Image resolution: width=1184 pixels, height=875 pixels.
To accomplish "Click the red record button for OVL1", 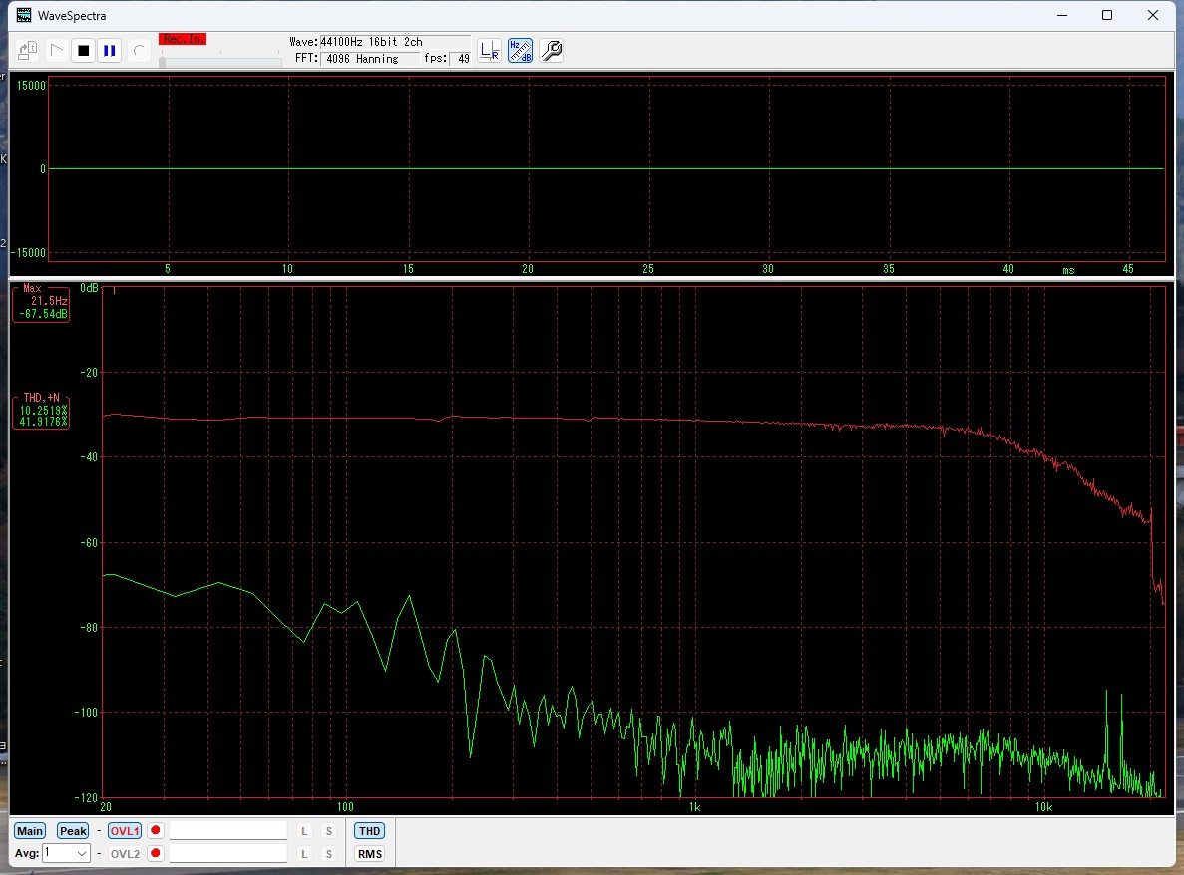I will click(x=156, y=830).
